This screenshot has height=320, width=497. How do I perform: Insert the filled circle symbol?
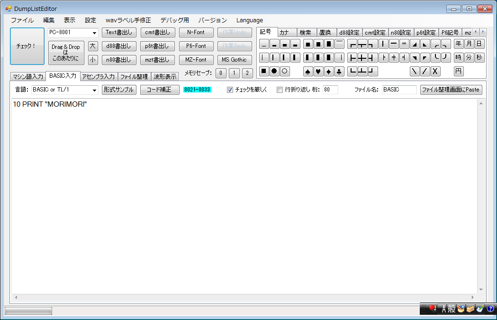(274, 72)
